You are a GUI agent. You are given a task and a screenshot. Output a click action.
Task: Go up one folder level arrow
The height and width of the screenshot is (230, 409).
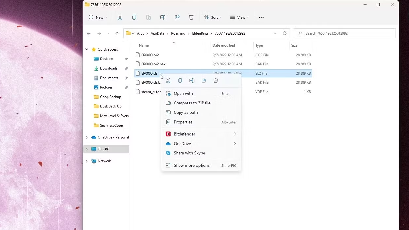117,33
